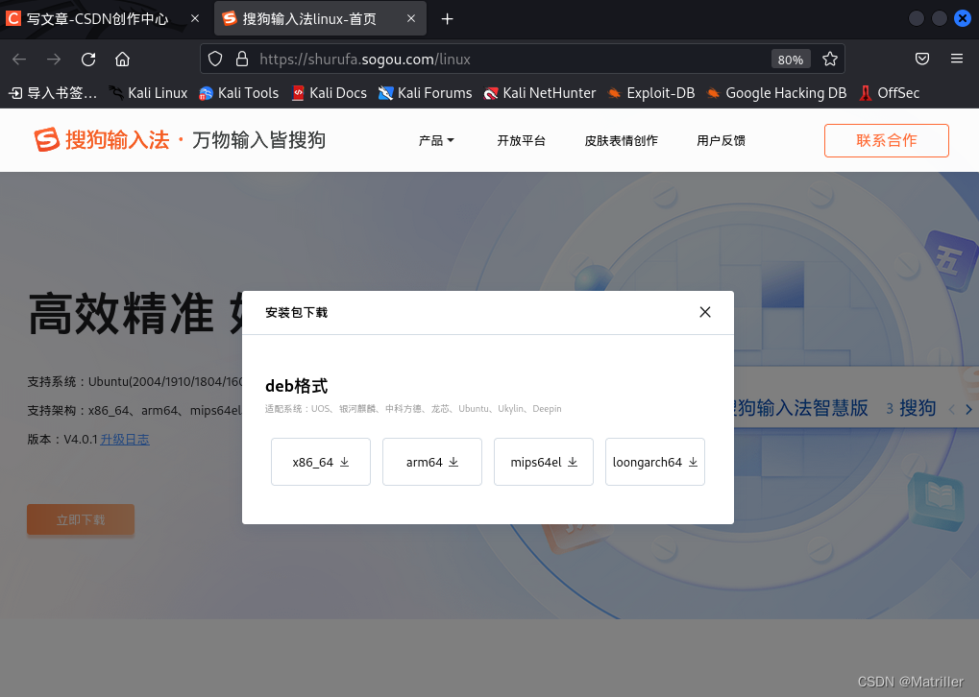Open the Kali Docs bookmark
Image resolution: width=979 pixels, height=697 pixels.
coord(329,93)
